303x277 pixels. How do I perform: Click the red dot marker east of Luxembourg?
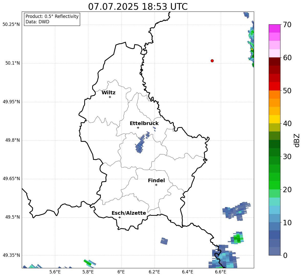pos(212,61)
